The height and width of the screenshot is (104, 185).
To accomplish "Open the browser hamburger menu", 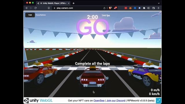I will 158,8.
